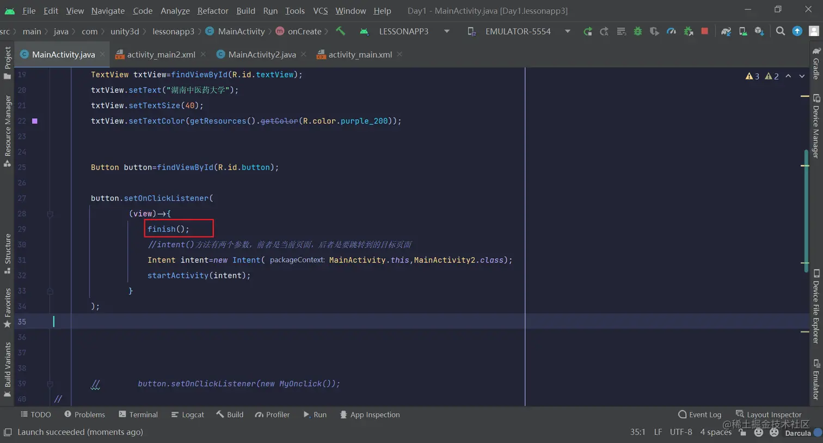Click the Attach Debugger to Android Process icon

689,32
